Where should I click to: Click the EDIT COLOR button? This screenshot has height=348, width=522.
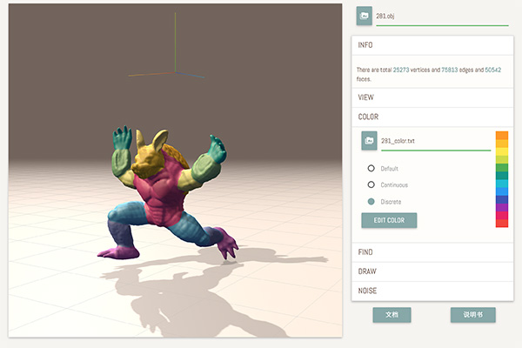tap(389, 220)
